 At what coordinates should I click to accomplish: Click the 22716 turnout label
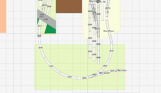(108, 8)
